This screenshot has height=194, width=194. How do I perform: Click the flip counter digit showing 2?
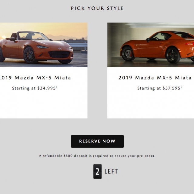(x=97, y=172)
